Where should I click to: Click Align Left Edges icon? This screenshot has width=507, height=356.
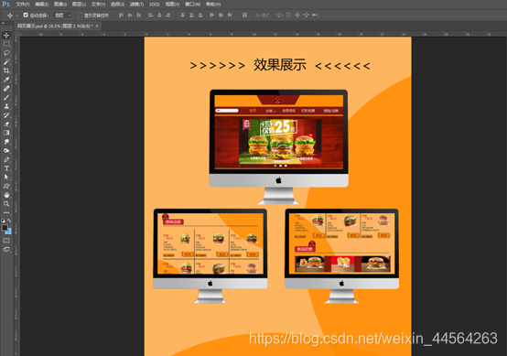(150, 16)
